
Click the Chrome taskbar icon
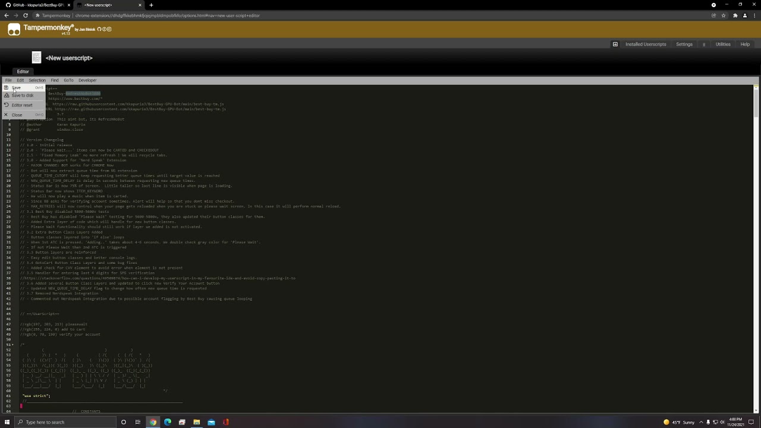pyautogui.click(x=153, y=422)
